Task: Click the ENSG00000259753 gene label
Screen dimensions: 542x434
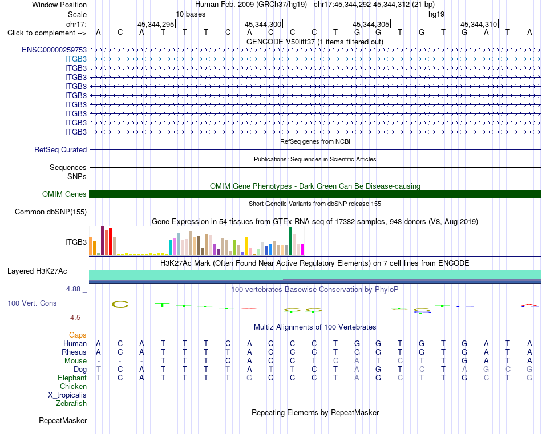Action: click(x=54, y=50)
